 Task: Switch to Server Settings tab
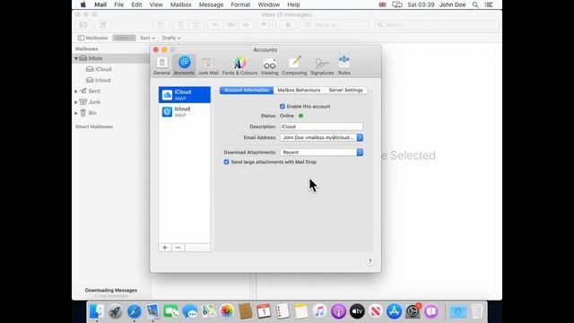pos(345,90)
